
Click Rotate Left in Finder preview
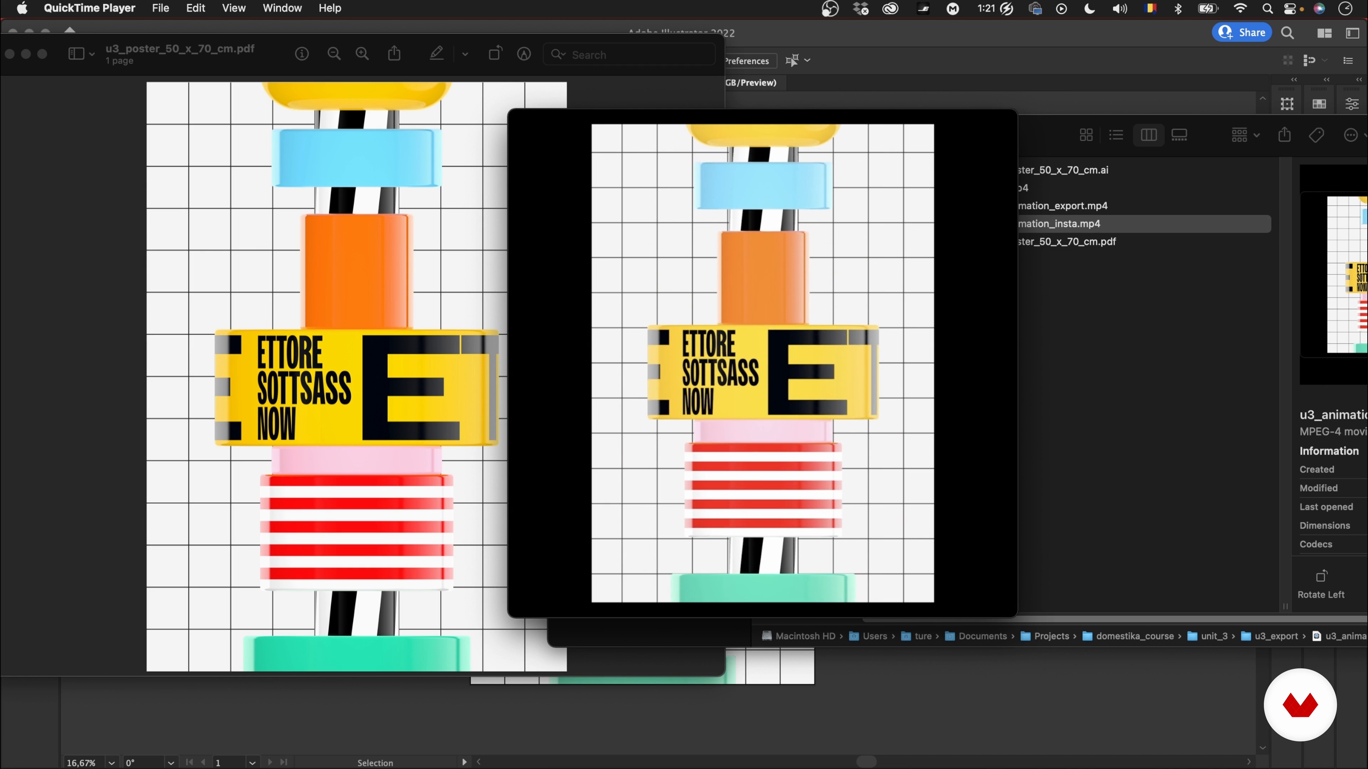coord(1321,583)
